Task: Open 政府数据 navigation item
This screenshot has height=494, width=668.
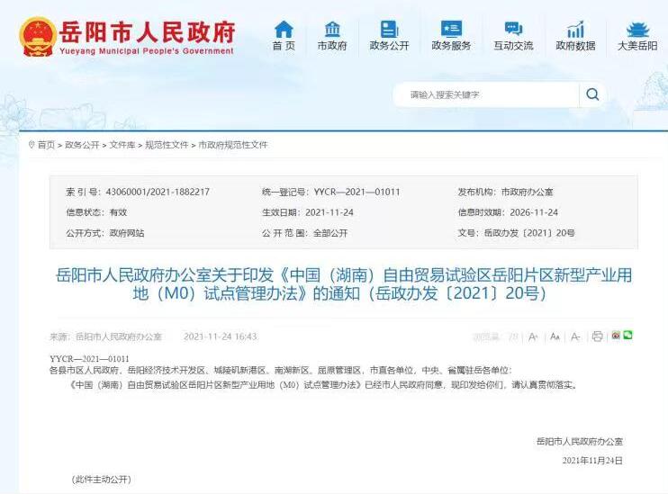Action: click(575, 36)
